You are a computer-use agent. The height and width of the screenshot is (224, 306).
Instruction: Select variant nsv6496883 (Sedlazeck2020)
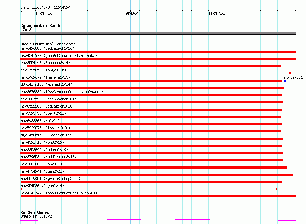point(47,48)
